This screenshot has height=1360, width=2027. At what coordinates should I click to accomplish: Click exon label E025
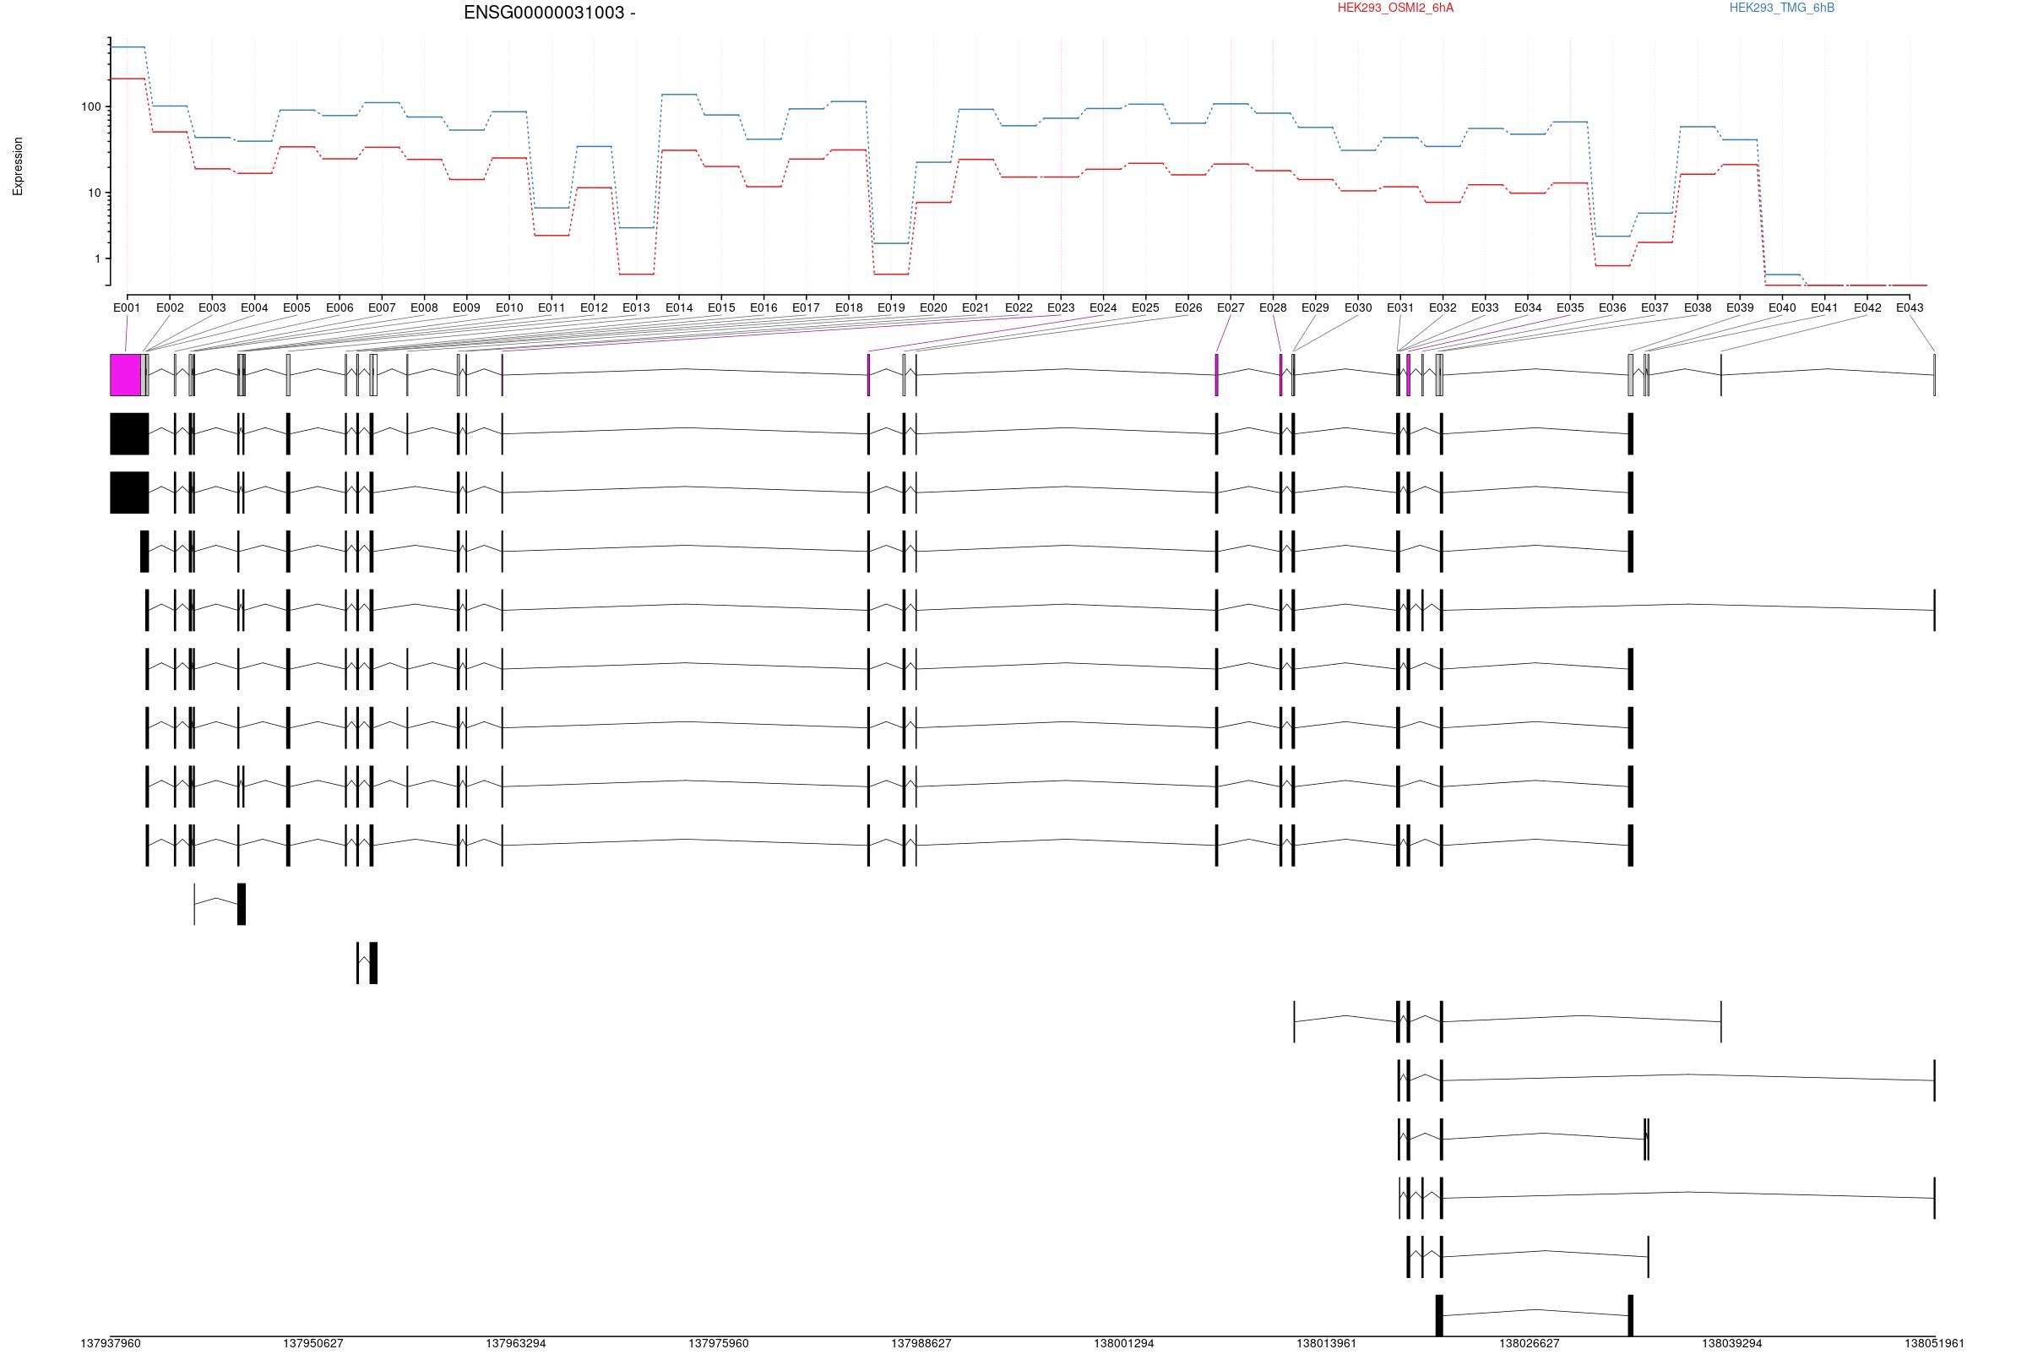pyautogui.click(x=1145, y=308)
